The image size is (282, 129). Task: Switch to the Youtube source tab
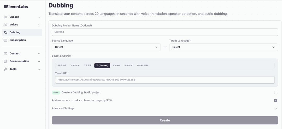point(75,65)
